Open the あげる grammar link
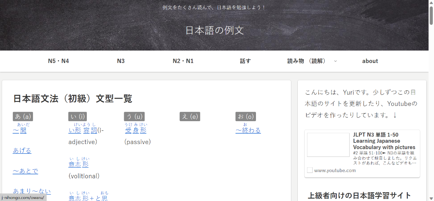The width and height of the screenshot is (434, 201). (x=22, y=151)
